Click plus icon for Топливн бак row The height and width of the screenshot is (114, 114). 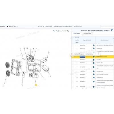(94, 63)
